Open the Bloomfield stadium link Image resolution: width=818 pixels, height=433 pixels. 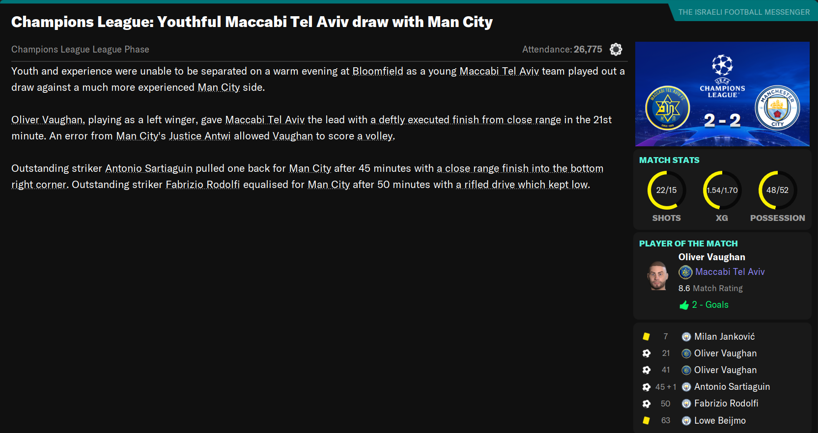coord(378,71)
